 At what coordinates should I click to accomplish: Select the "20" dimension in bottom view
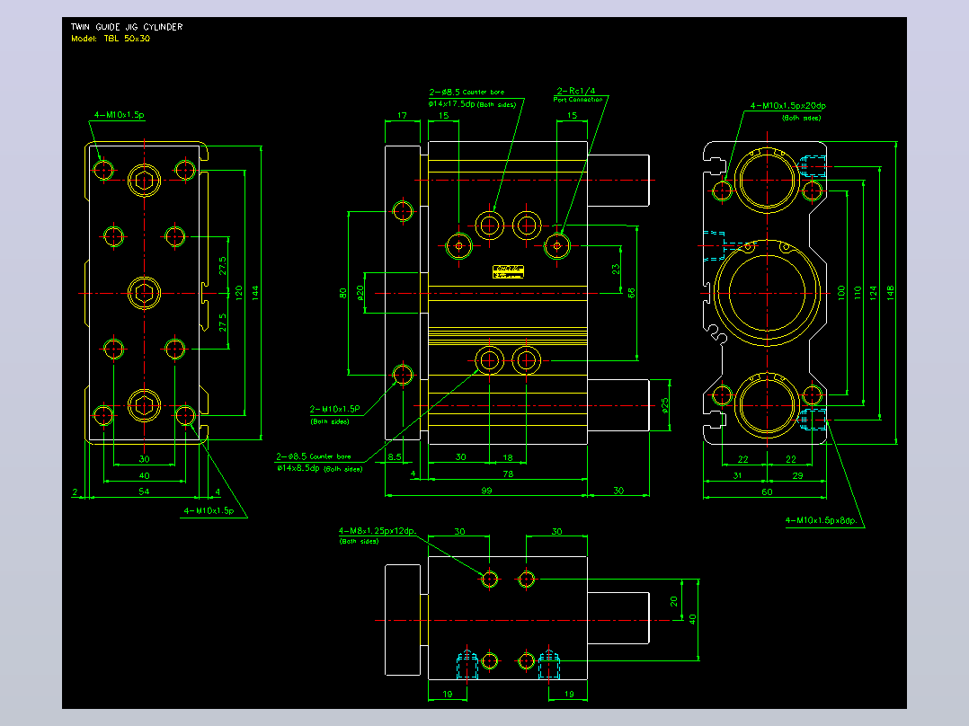coord(673,600)
